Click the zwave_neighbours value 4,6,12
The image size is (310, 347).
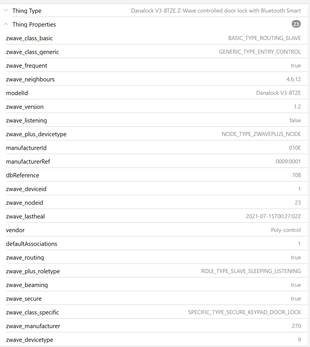293,79
